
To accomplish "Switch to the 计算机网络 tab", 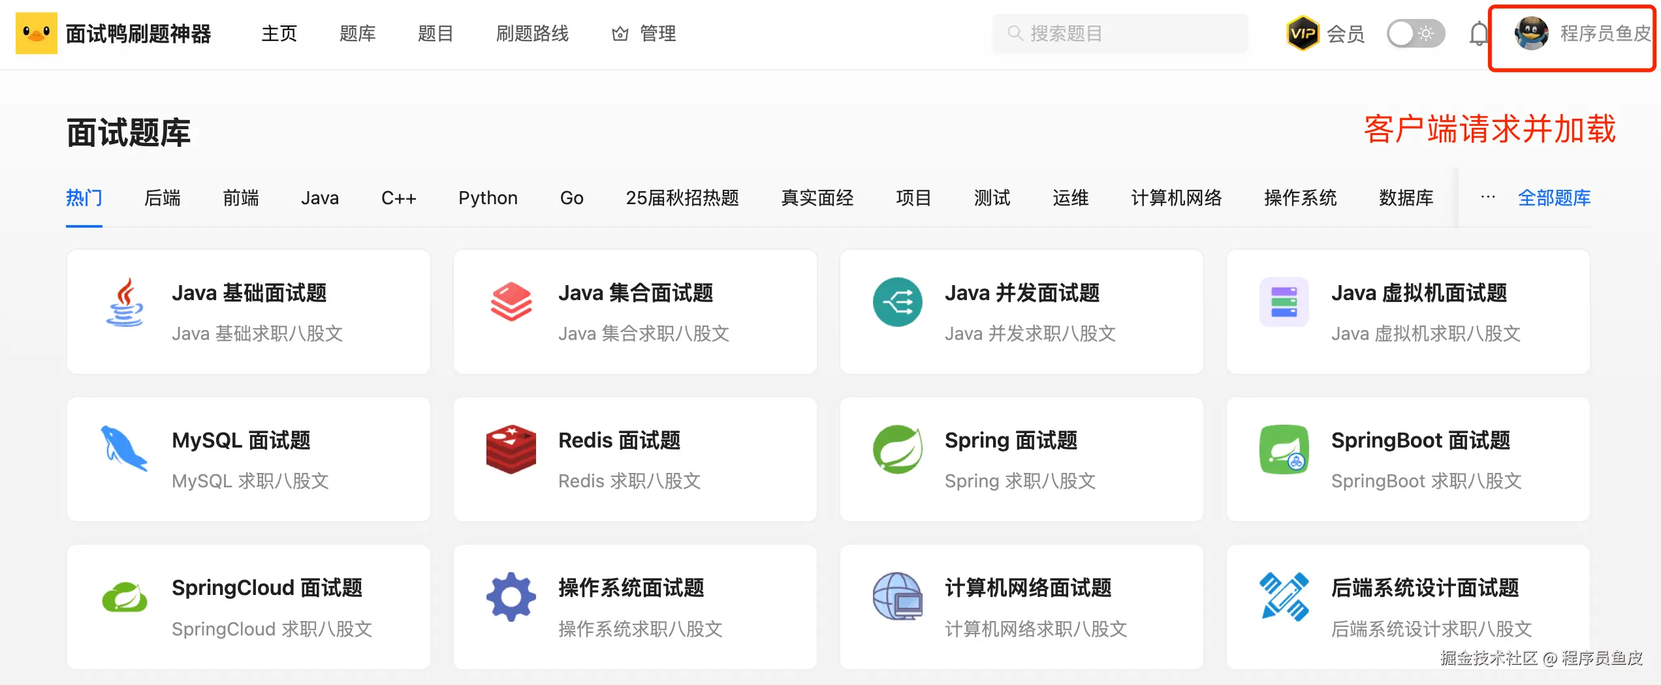I will click(x=1177, y=198).
